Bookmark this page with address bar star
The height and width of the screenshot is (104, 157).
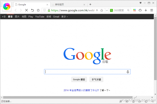(102, 10)
